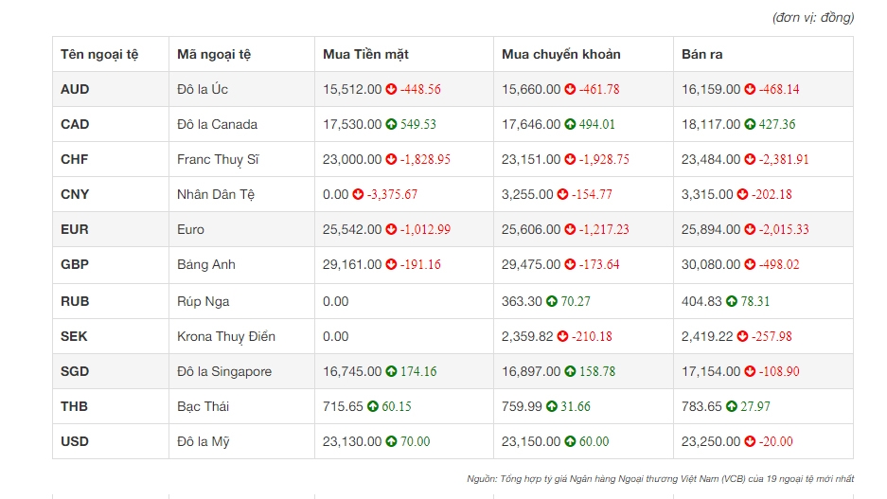Click the red down arrow beside EUR 25,542.00
The width and height of the screenshot is (887, 499).
coord(392,229)
